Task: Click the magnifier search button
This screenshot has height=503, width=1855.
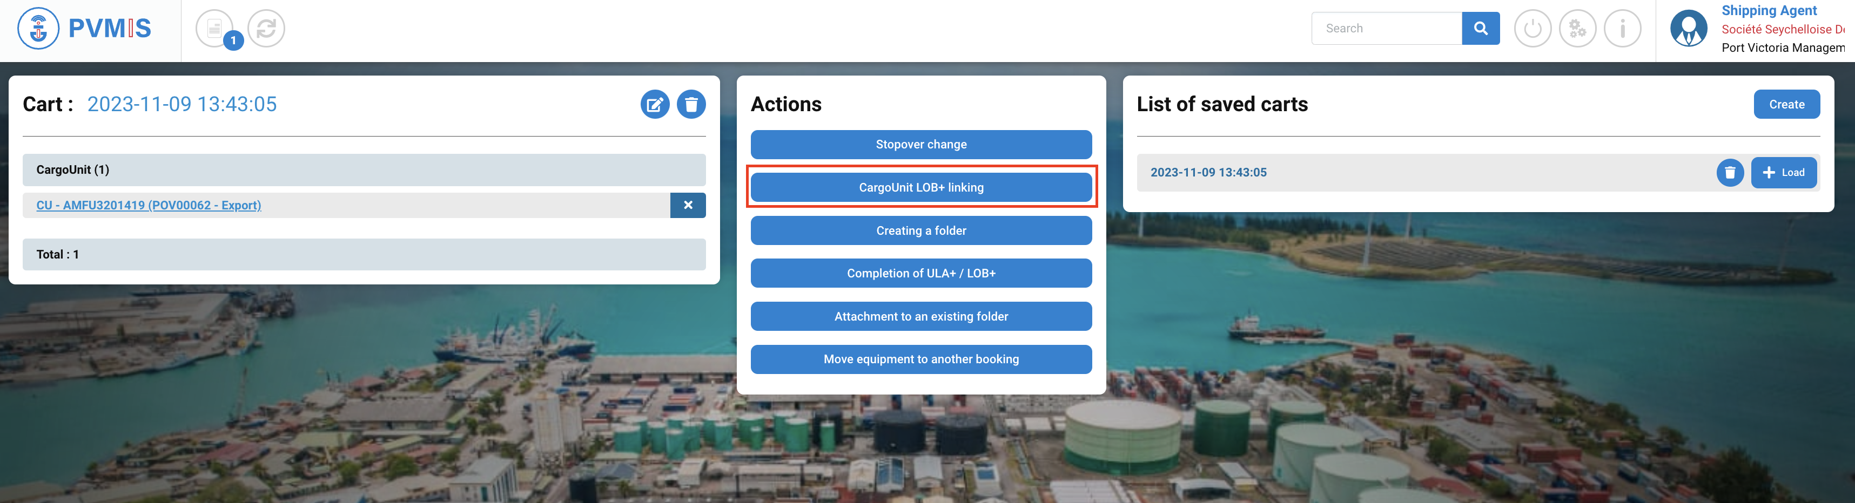Action: 1481,29
